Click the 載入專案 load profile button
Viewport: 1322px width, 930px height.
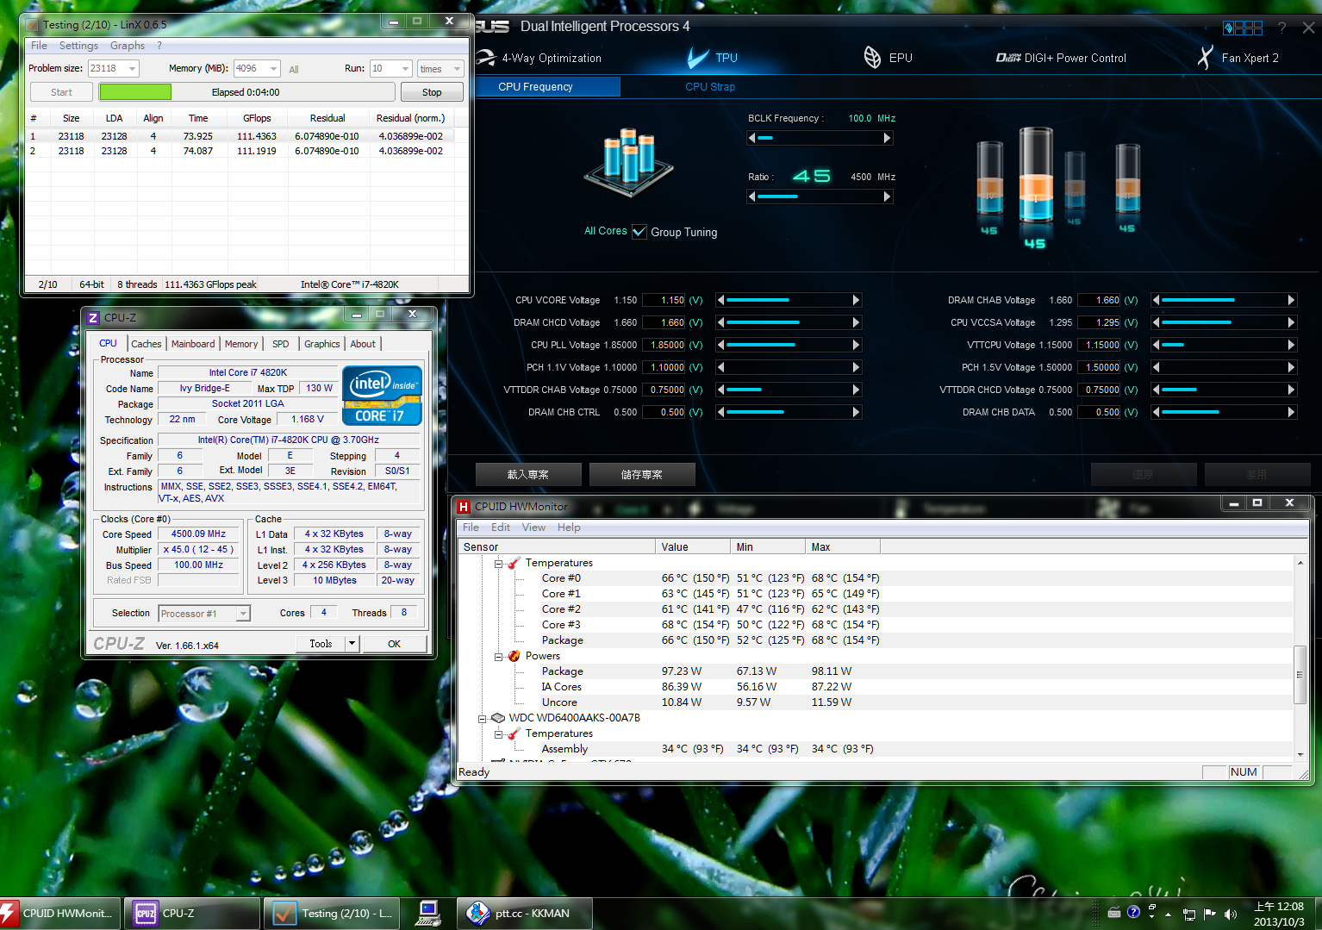tap(528, 475)
